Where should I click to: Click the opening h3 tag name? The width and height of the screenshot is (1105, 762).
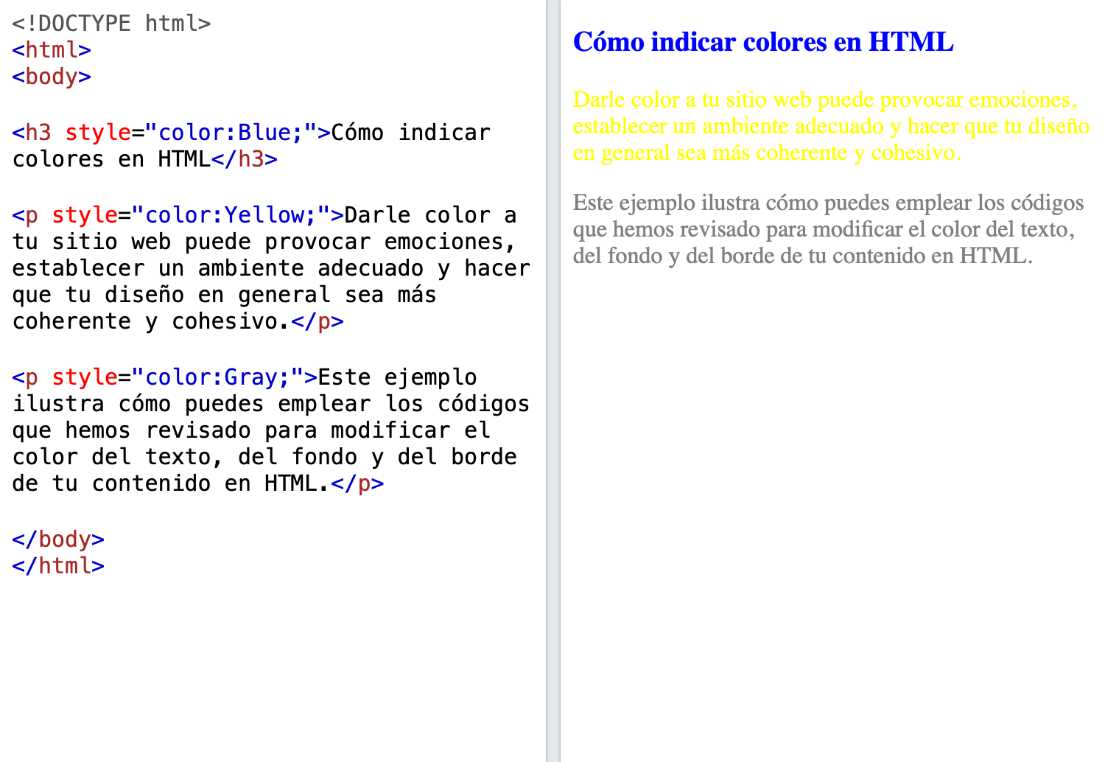click(x=38, y=133)
